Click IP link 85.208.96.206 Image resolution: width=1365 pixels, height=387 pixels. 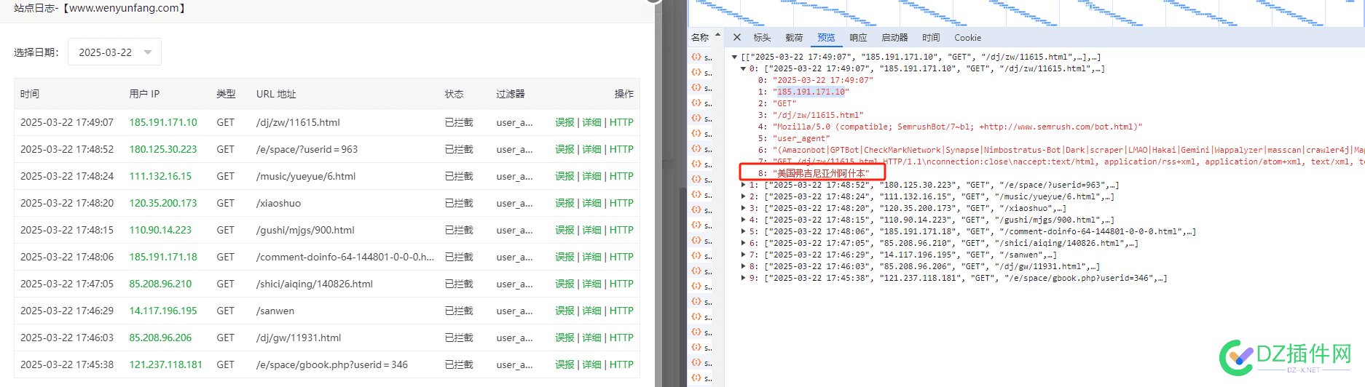pos(160,338)
